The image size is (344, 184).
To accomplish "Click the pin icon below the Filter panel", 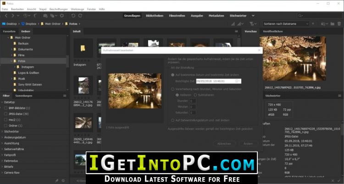I will (56, 181).
